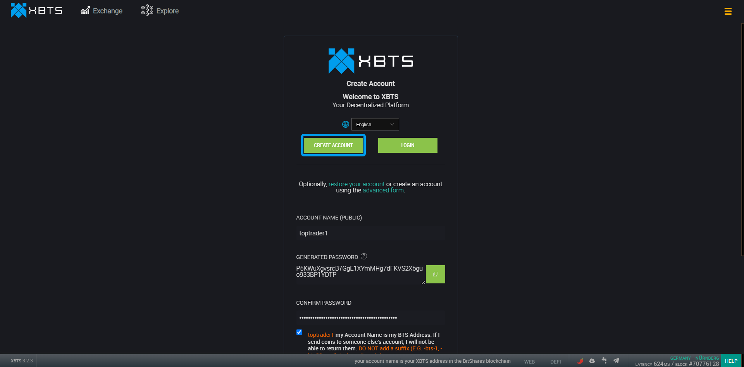Screen dimensions: 744x367
Task: Click the HELP button in footer
Action: [x=731, y=361]
